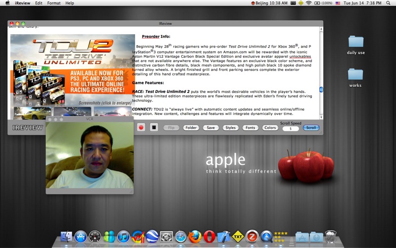Screen dimensions: 396x248
Task: Open the Folder button in iReview toolbar
Action: coord(191,127)
